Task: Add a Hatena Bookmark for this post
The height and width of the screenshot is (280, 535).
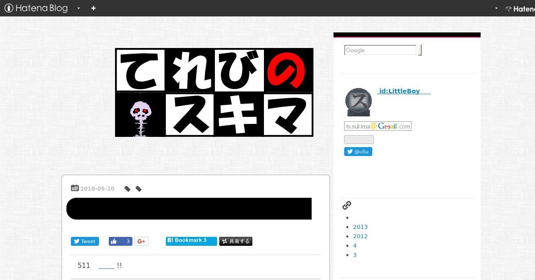Action: [191, 241]
